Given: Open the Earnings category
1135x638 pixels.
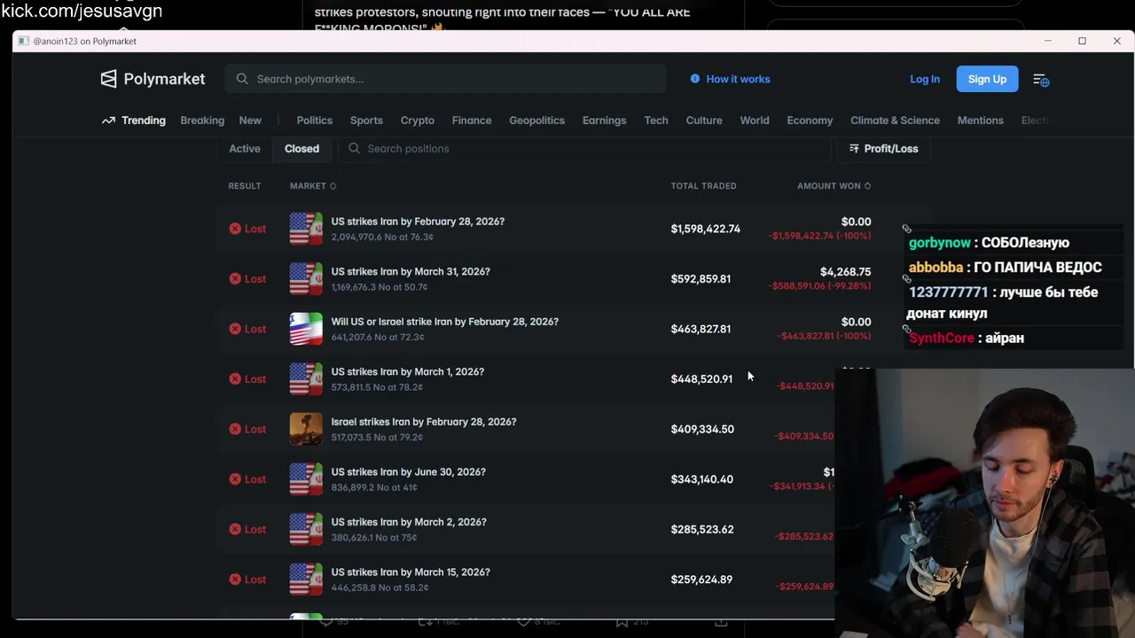Looking at the screenshot, I should click(605, 121).
